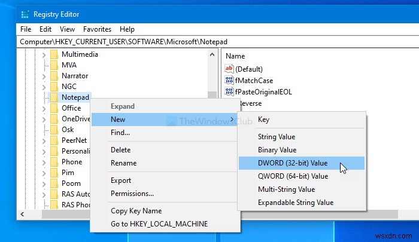This screenshot has width=419, height=242.
Task: Expand the Personalization key
Action: click(x=44, y=152)
